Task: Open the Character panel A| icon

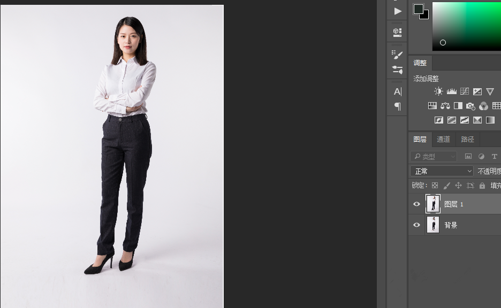Action: coord(398,92)
